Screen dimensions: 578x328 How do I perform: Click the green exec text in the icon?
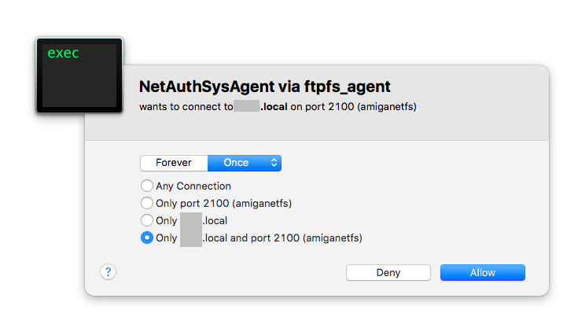pyautogui.click(x=63, y=53)
